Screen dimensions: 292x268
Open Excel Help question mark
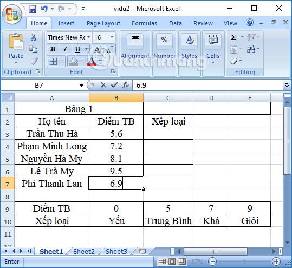click(x=250, y=23)
